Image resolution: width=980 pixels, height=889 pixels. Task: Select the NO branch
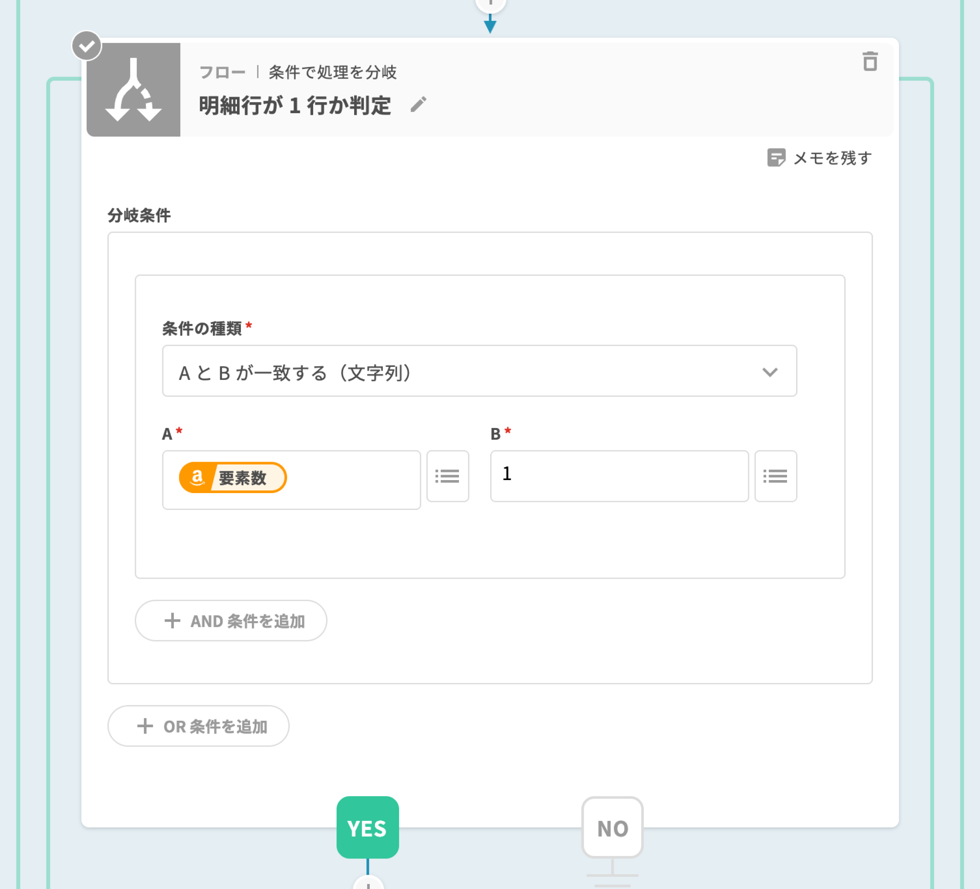coord(612,827)
